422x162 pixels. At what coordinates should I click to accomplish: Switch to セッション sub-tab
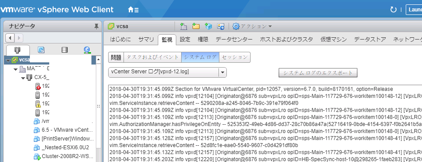[235, 57]
